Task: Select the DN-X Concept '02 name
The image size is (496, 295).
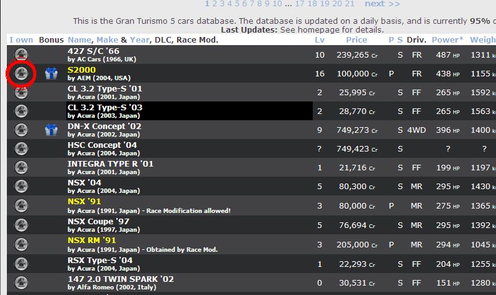Action: coord(104,126)
